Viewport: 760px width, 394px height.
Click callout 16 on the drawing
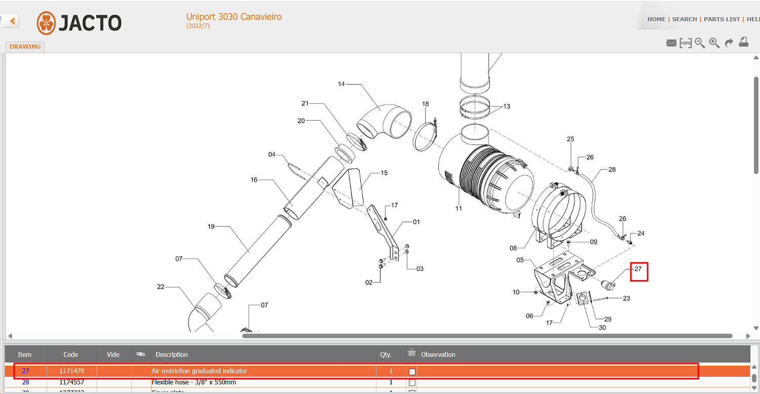[x=254, y=180]
